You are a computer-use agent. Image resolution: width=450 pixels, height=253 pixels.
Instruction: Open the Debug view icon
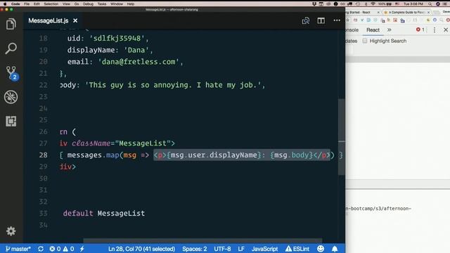[x=11, y=97]
